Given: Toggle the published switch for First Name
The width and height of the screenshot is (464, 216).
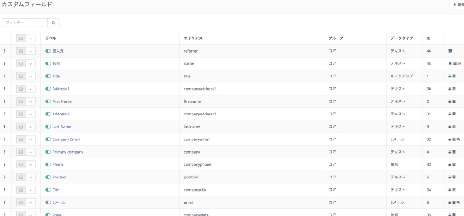Looking at the screenshot, I should click(48, 101).
